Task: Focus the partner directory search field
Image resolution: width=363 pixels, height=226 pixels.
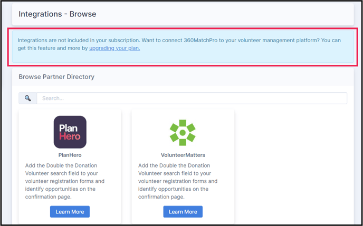Action: tap(192, 99)
